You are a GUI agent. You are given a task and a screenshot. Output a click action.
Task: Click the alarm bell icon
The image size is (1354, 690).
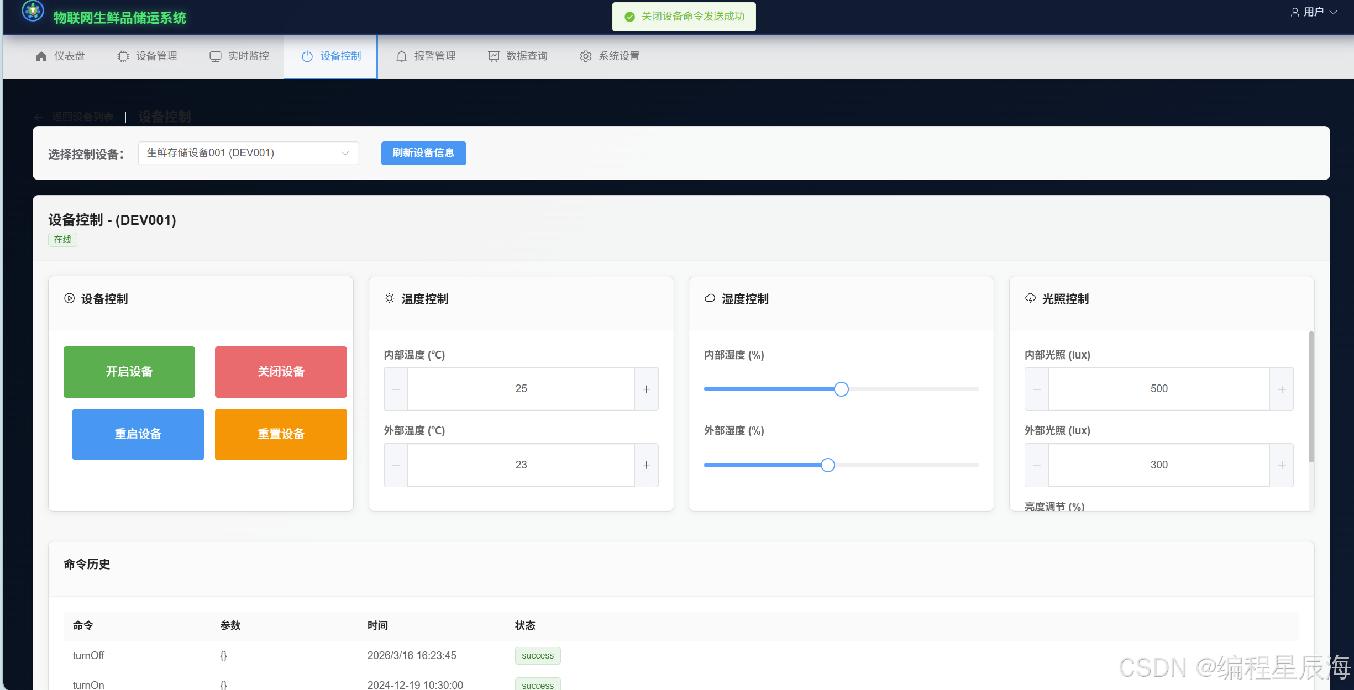pos(402,56)
